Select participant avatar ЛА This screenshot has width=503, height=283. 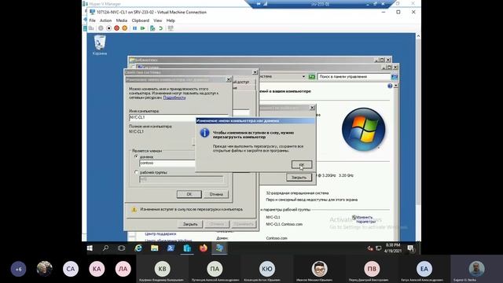(x=123, y=269)
